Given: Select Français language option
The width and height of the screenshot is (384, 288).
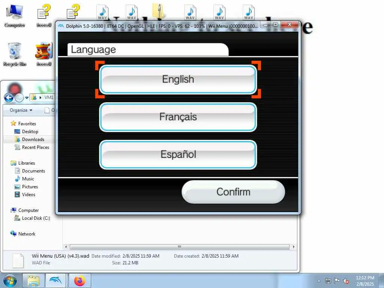Looking at the screenshot, I should pyautogui.click(x=178, y=117).
